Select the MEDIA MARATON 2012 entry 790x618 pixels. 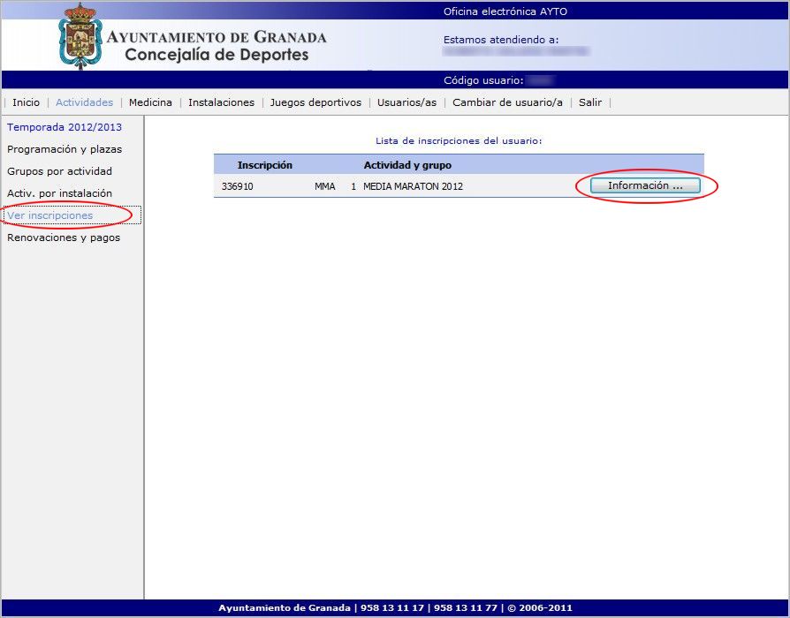pyautogui.click(x=413, y=186)
